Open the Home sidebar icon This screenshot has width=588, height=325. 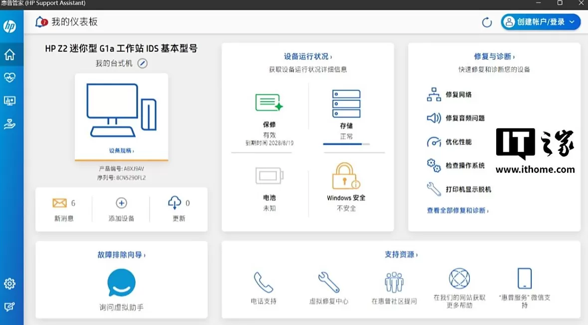tap(9, 54)
